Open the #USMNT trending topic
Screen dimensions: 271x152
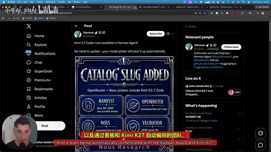[x=193, y=117]
